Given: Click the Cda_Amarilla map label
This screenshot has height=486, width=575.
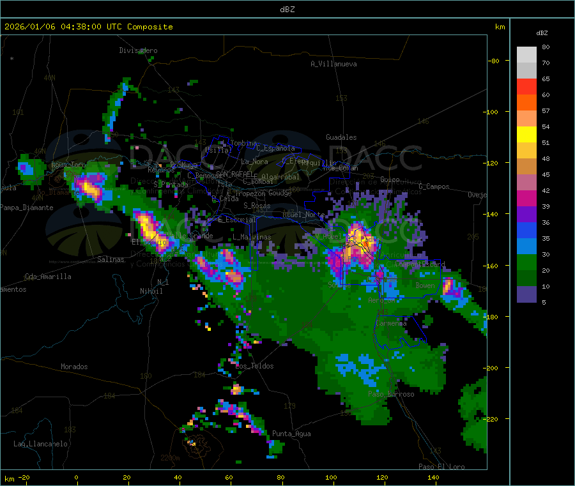Looking at the screenshot, I should 48,277.
